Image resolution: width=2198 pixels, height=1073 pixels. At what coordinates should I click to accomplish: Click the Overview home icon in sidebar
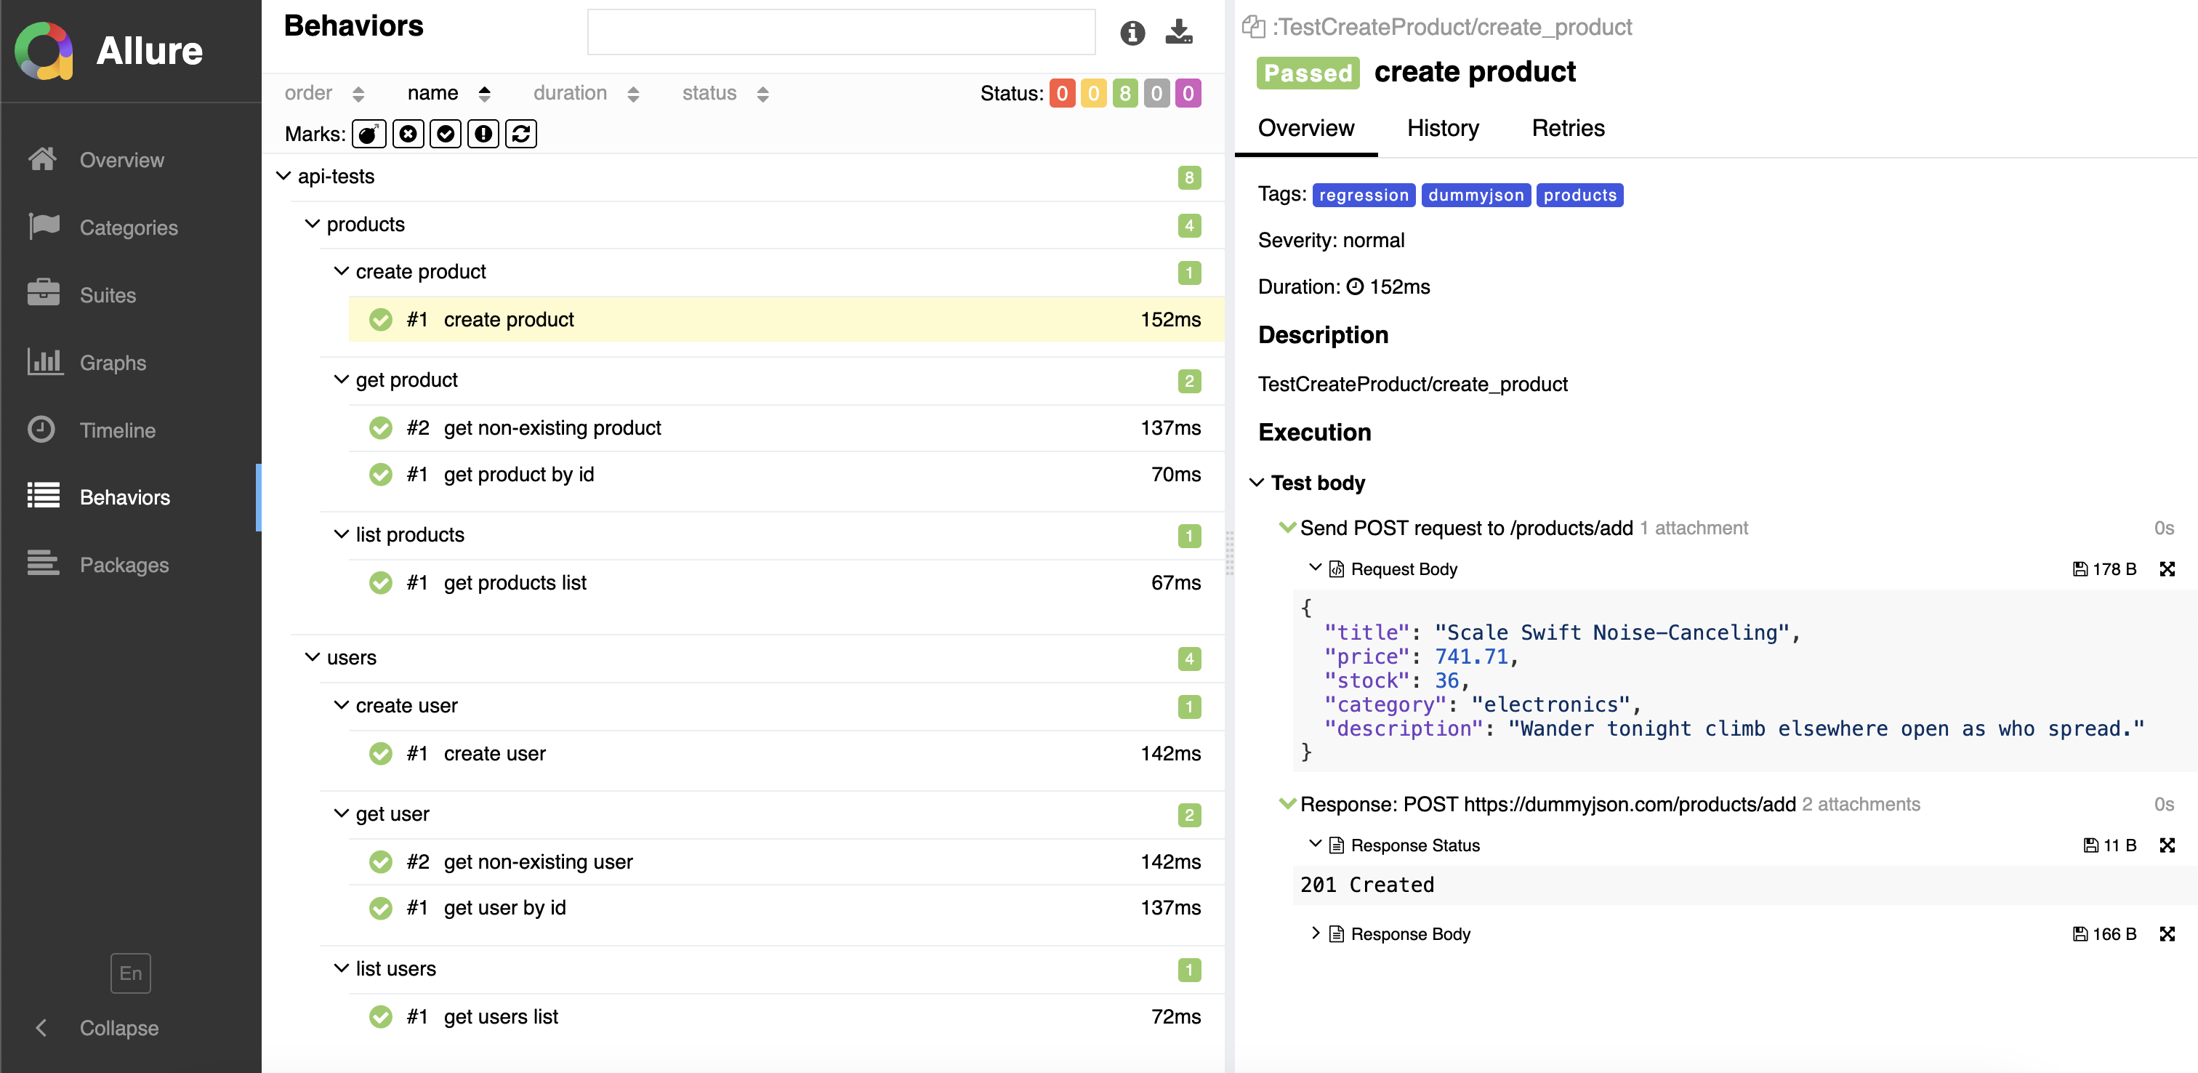(43, 158)
